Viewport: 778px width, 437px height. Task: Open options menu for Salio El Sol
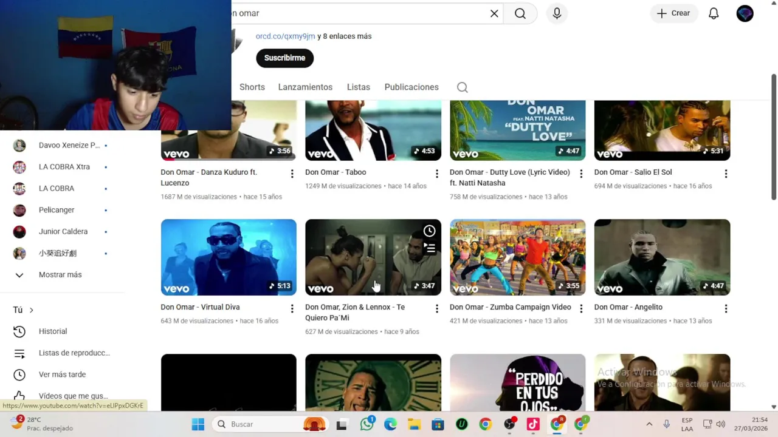tap(726, 174)
